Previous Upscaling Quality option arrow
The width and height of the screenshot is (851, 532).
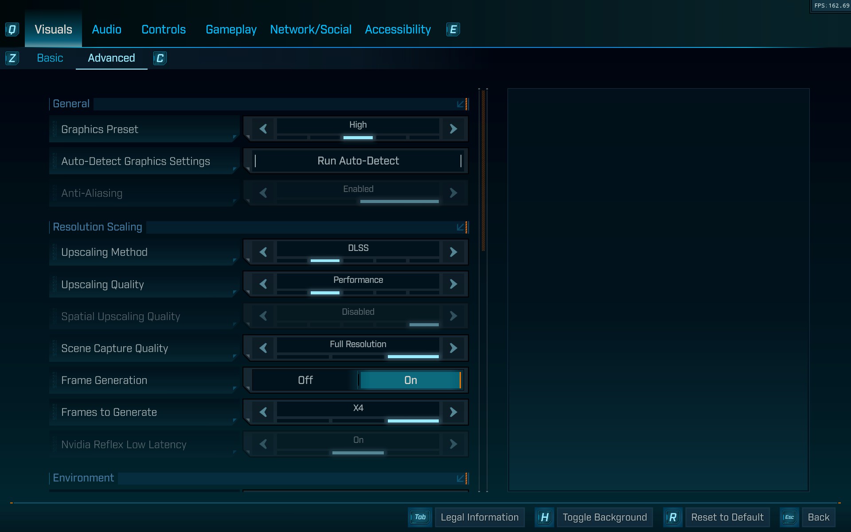coord(263,284)
